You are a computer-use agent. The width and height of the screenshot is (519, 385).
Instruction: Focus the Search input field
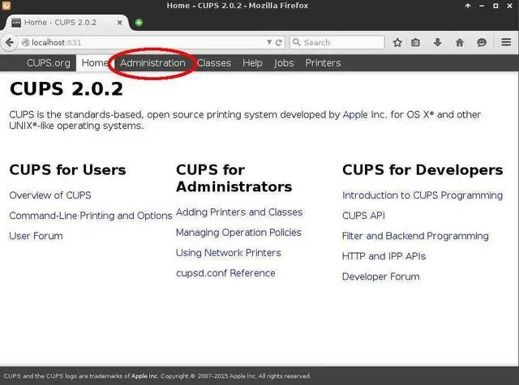click(337, 42)
